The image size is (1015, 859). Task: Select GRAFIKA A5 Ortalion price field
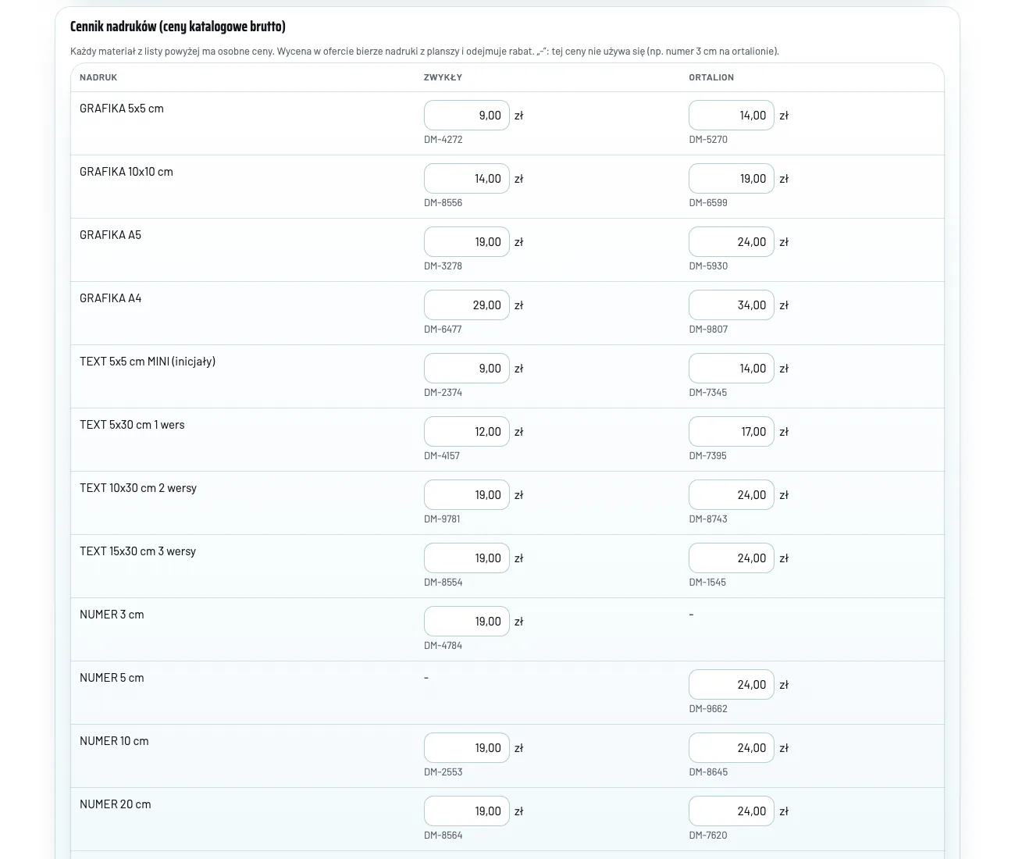click(x=732, y=242)
